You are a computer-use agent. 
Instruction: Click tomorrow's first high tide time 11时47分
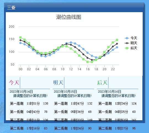click(77, 103)
